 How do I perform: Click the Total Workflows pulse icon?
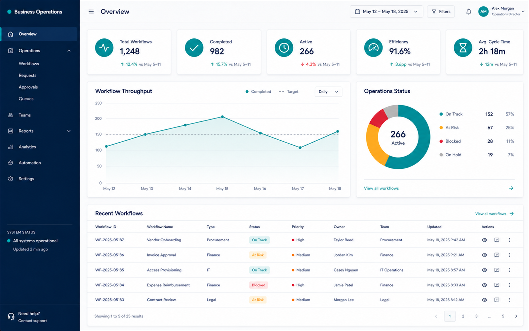104,48
